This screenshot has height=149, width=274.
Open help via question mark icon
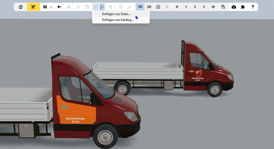253,7
